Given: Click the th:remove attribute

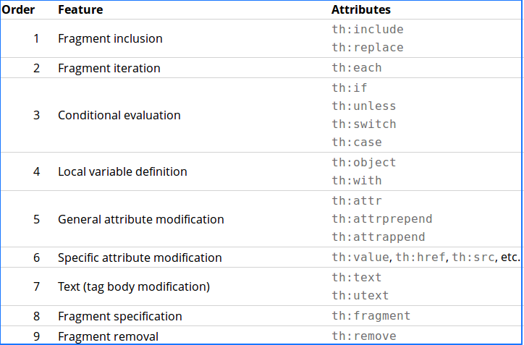Looking at the screenshot, I should click(x=364, y=336).
